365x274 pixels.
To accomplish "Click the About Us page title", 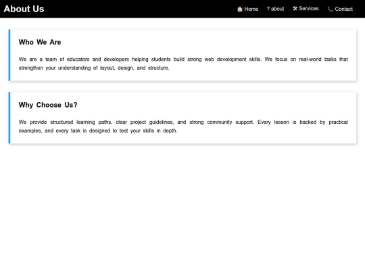I will 24,9.
